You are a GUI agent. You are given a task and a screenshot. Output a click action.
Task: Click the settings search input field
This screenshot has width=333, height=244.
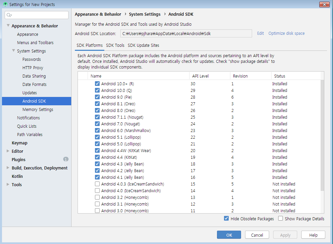pos(36,15)
